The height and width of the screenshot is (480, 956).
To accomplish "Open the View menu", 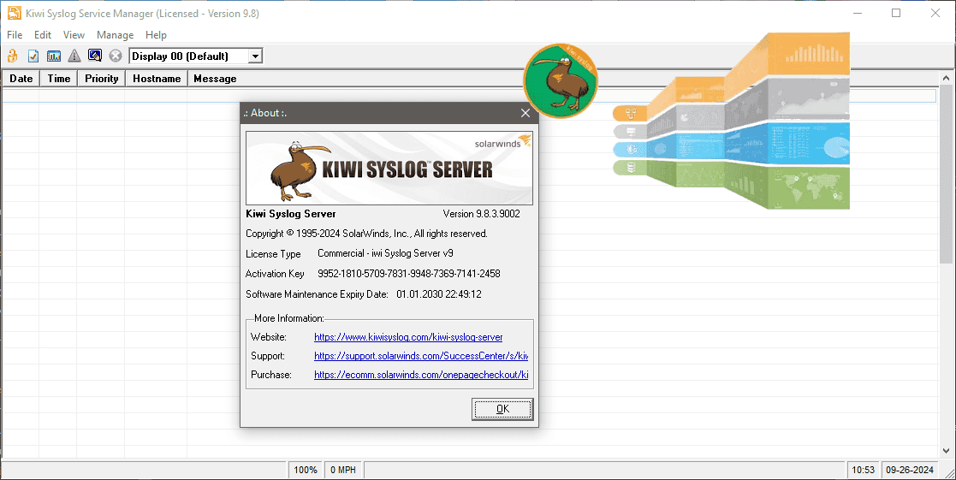I will pos(74,35).
